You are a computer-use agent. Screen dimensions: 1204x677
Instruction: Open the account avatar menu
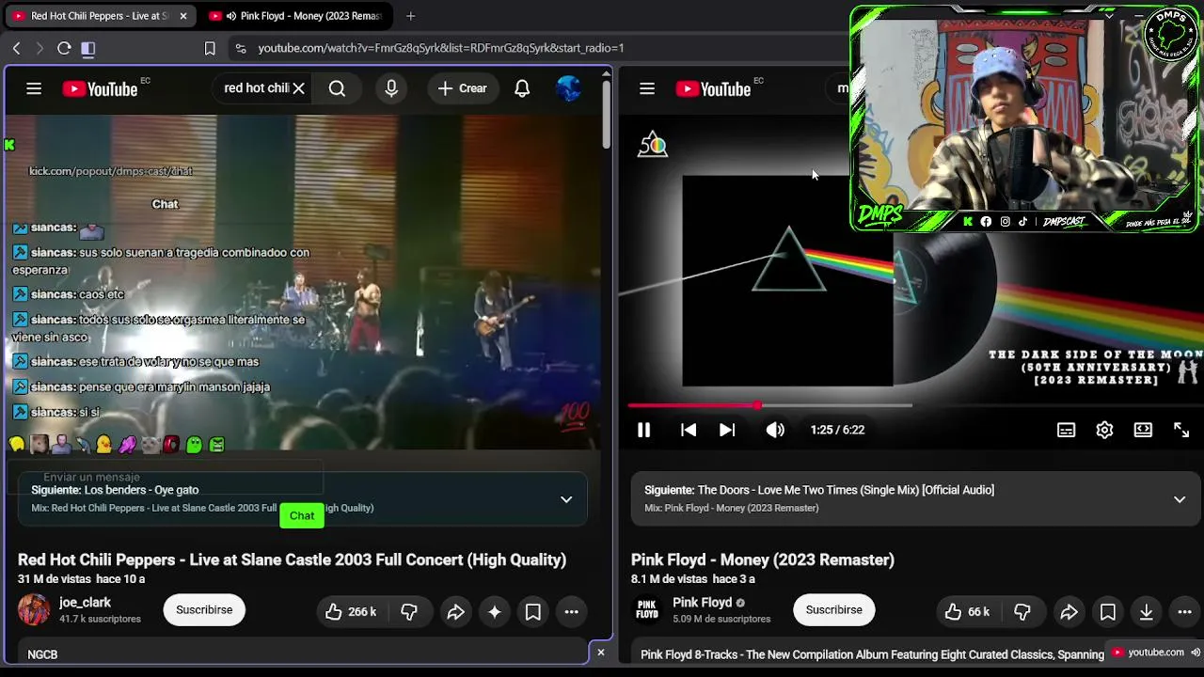click(x=568, y=88)
